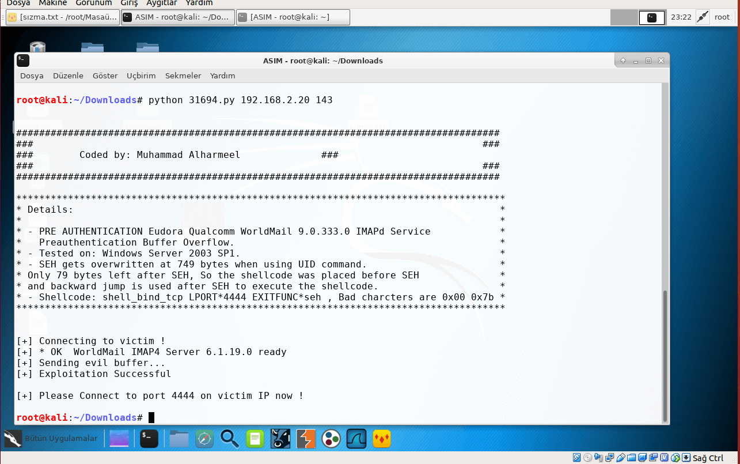740x464 pixels.
Task: Select the workspace showing terminal icon
Action: tap(652, 17)
